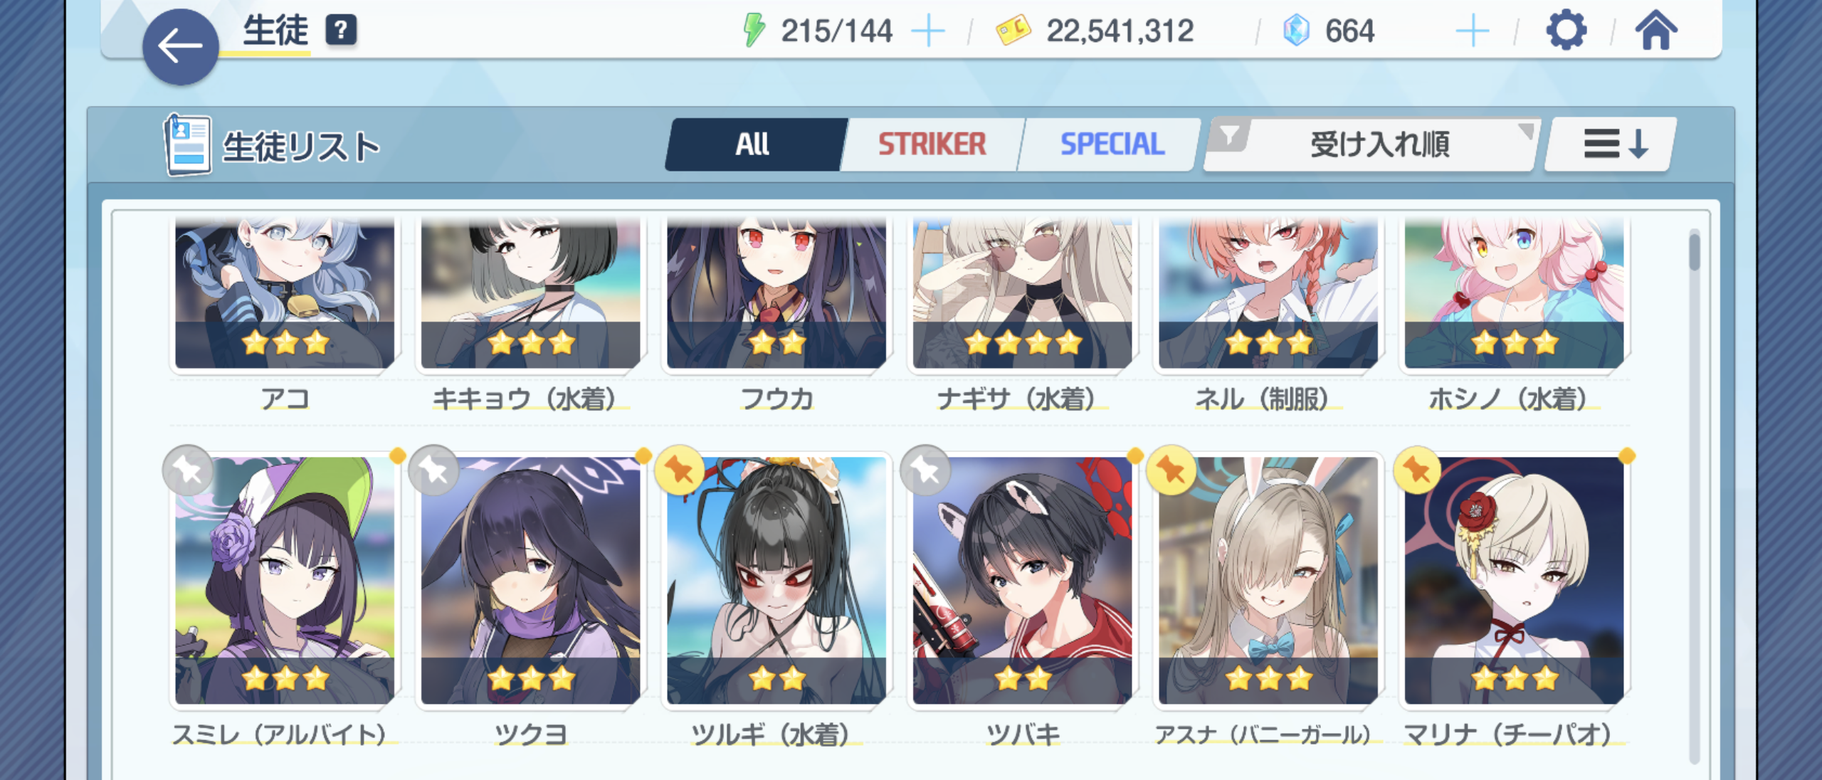Add more energy with plus icon
This screenshot has width=1822, height=780.
click(928, 31)
